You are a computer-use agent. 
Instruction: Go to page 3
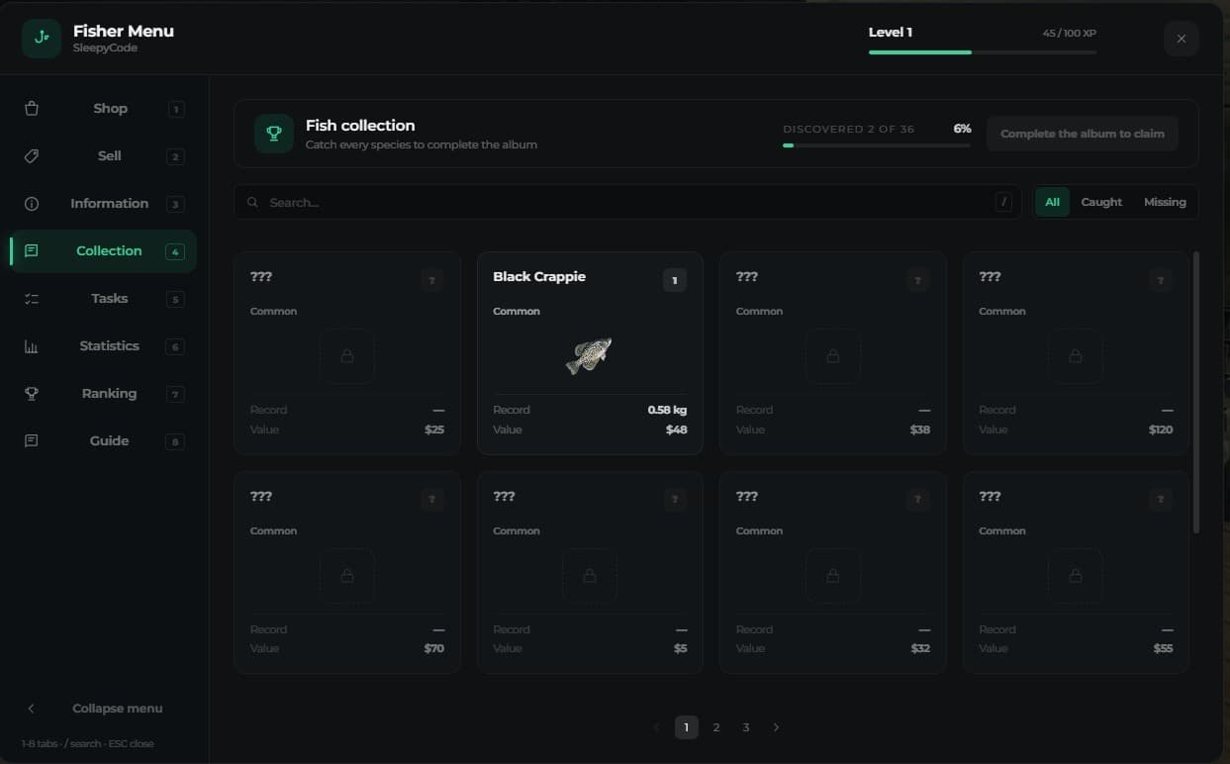tap(746, 727)
